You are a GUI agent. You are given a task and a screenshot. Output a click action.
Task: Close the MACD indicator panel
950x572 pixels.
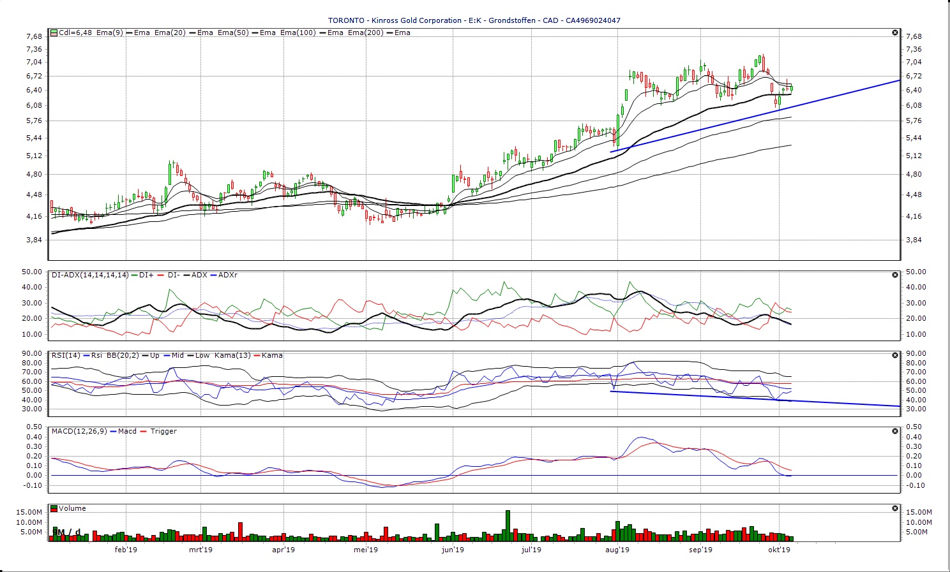coord(894,431)
